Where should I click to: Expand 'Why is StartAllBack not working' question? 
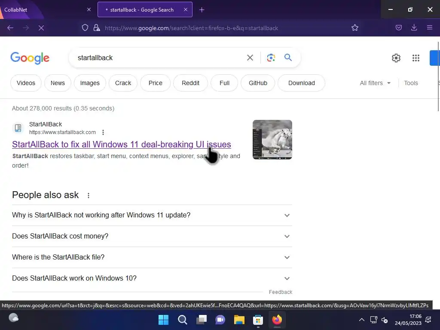coord(152,215)
